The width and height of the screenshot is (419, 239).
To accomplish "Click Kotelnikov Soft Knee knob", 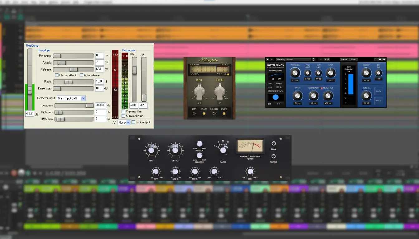I will 318,73.
